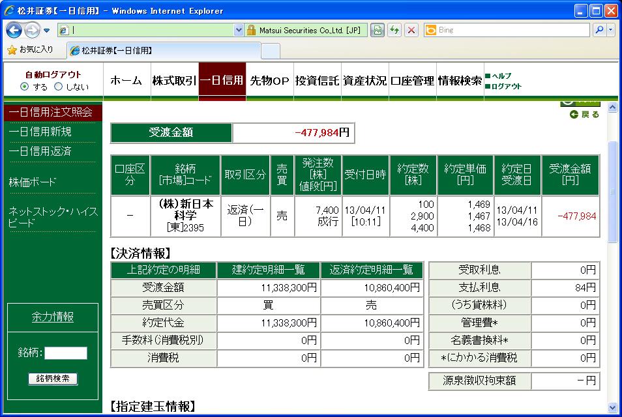Click the ログアウト link
This screenshot has height=417, width=622.
click(506, 87)
